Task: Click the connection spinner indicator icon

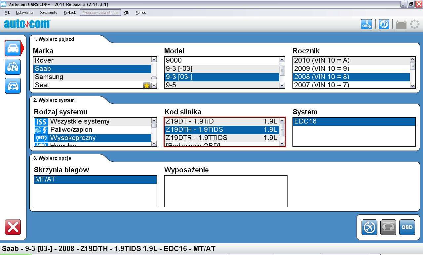Action: 414,24
